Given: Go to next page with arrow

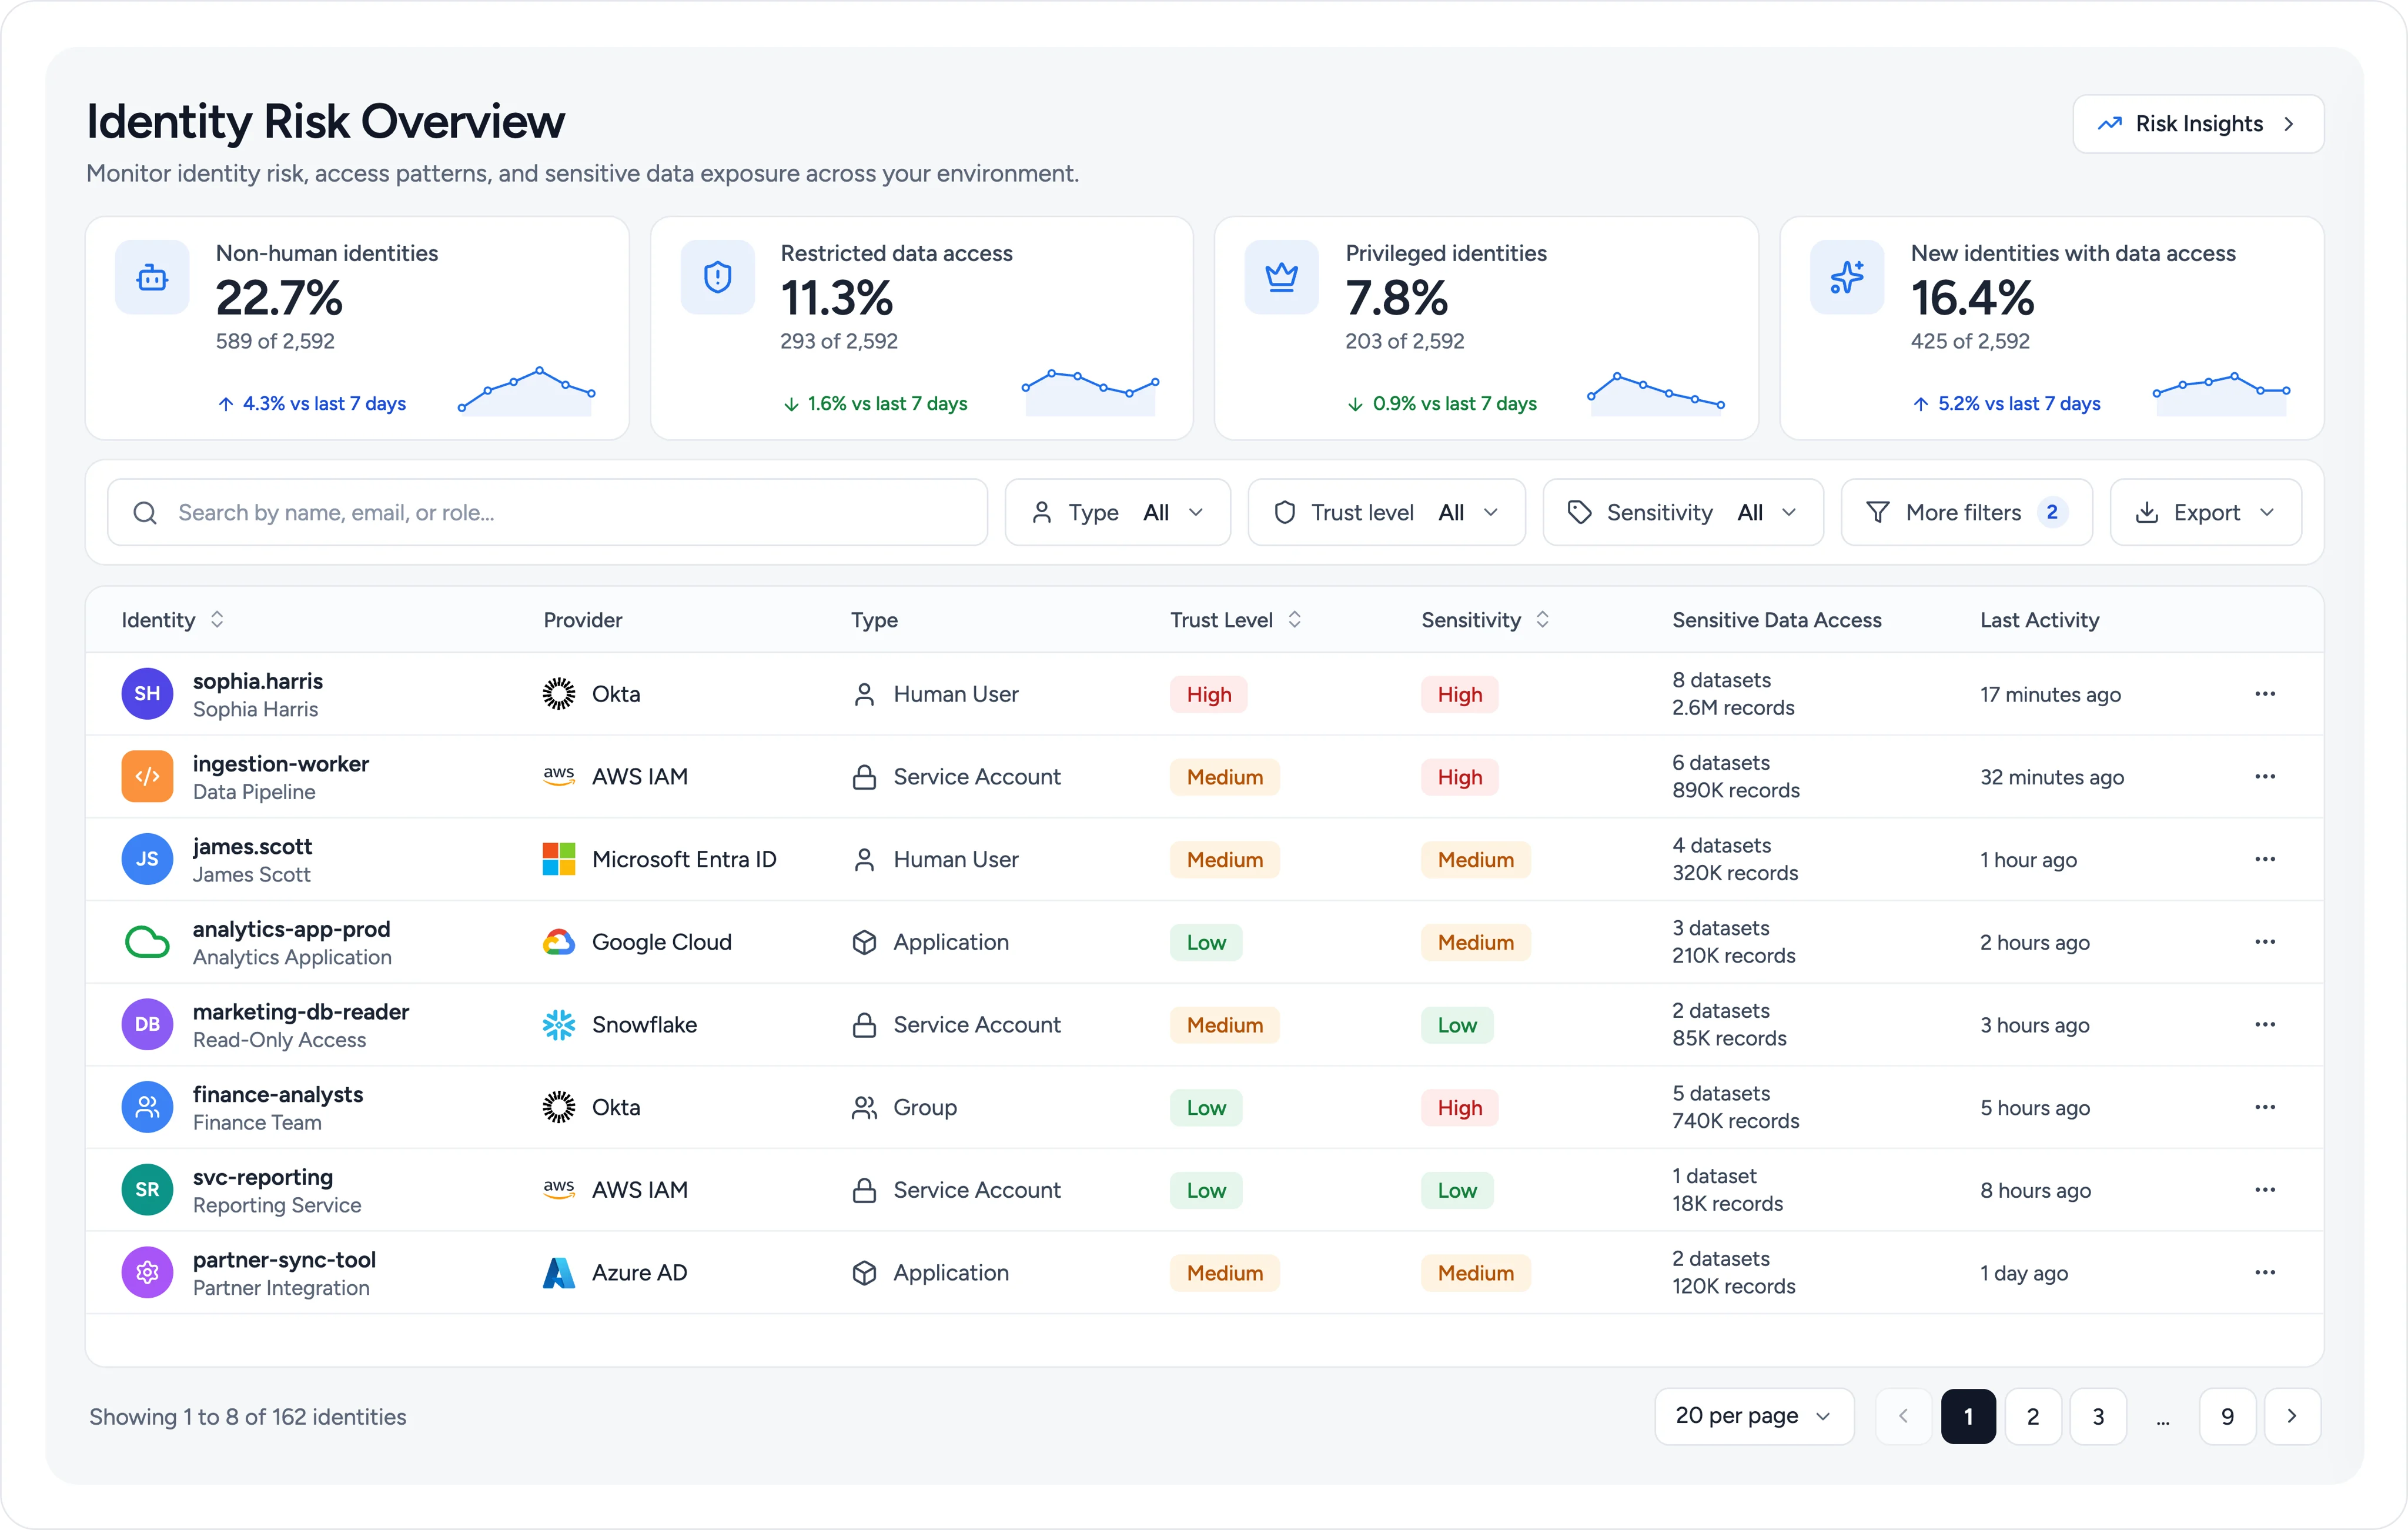Looking at the screenshot, I should tap(2292, 1417).
